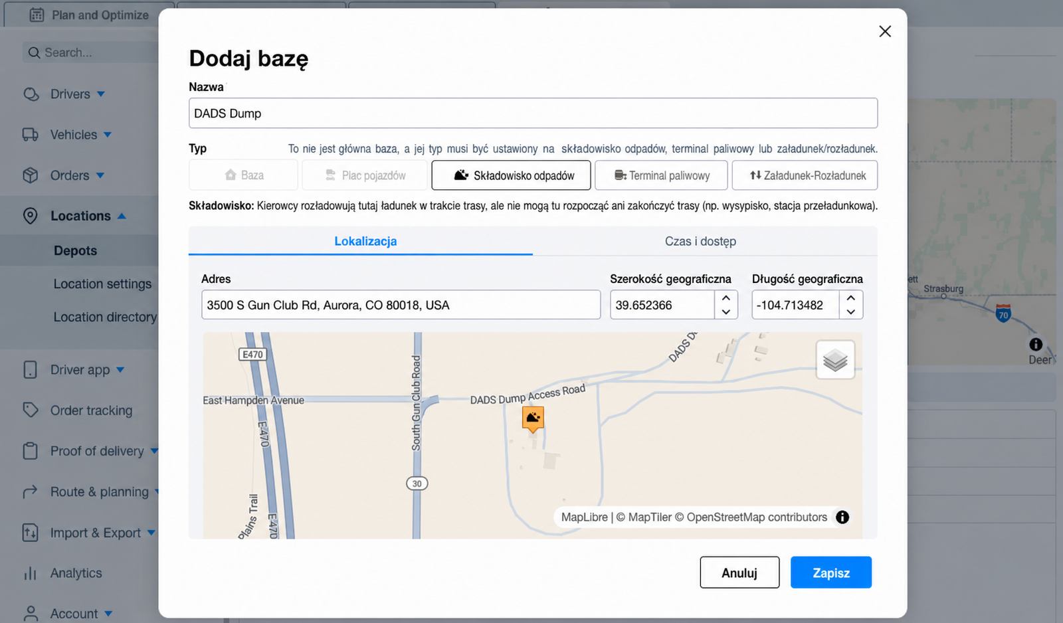Click the Order tracking tag icon
Viewport: 1063px width, 623px height.
[31, 410]
